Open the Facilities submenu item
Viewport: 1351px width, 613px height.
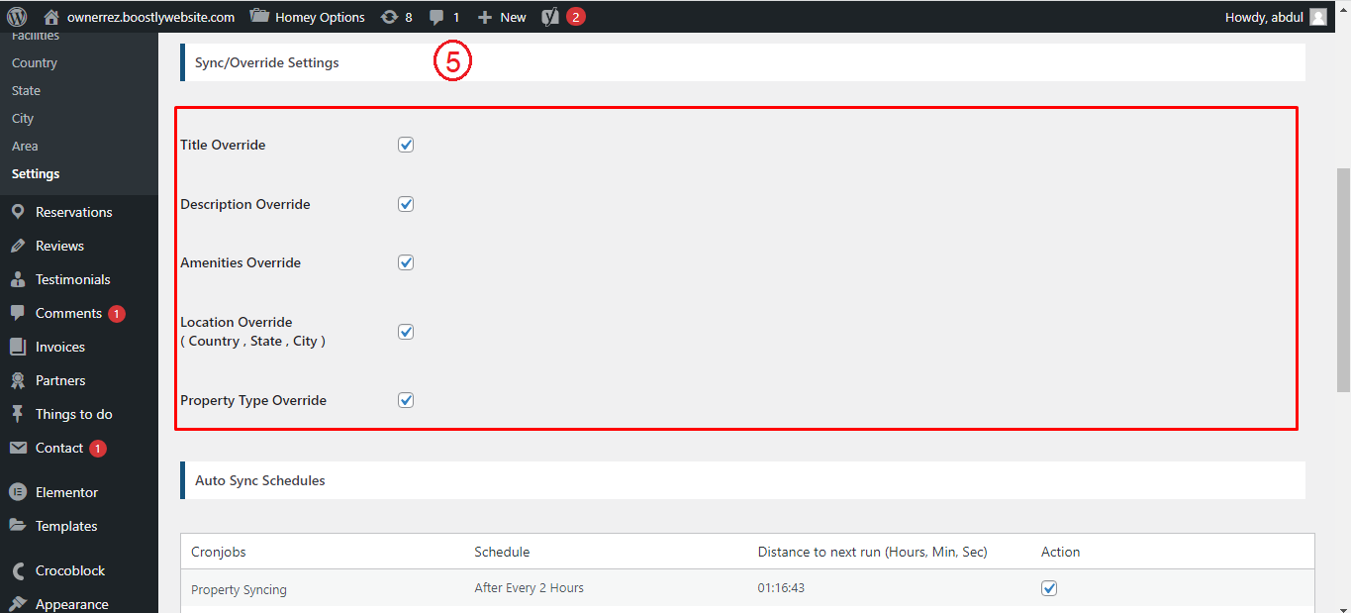pyautogui.click(x=36, y=37)
